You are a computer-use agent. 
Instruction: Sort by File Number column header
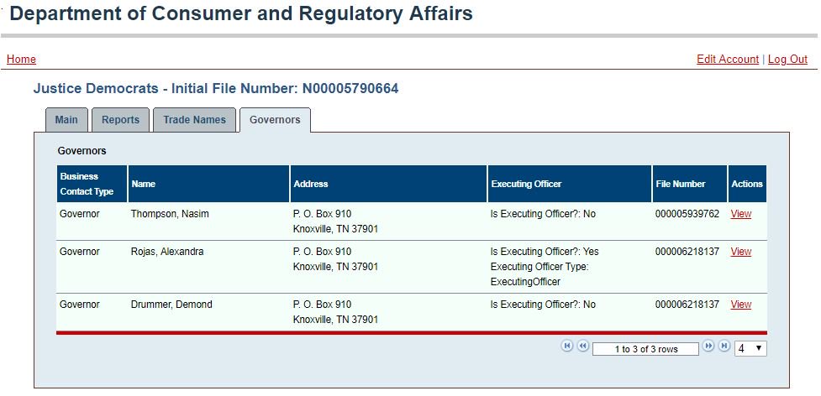click(x=680, y=184)
